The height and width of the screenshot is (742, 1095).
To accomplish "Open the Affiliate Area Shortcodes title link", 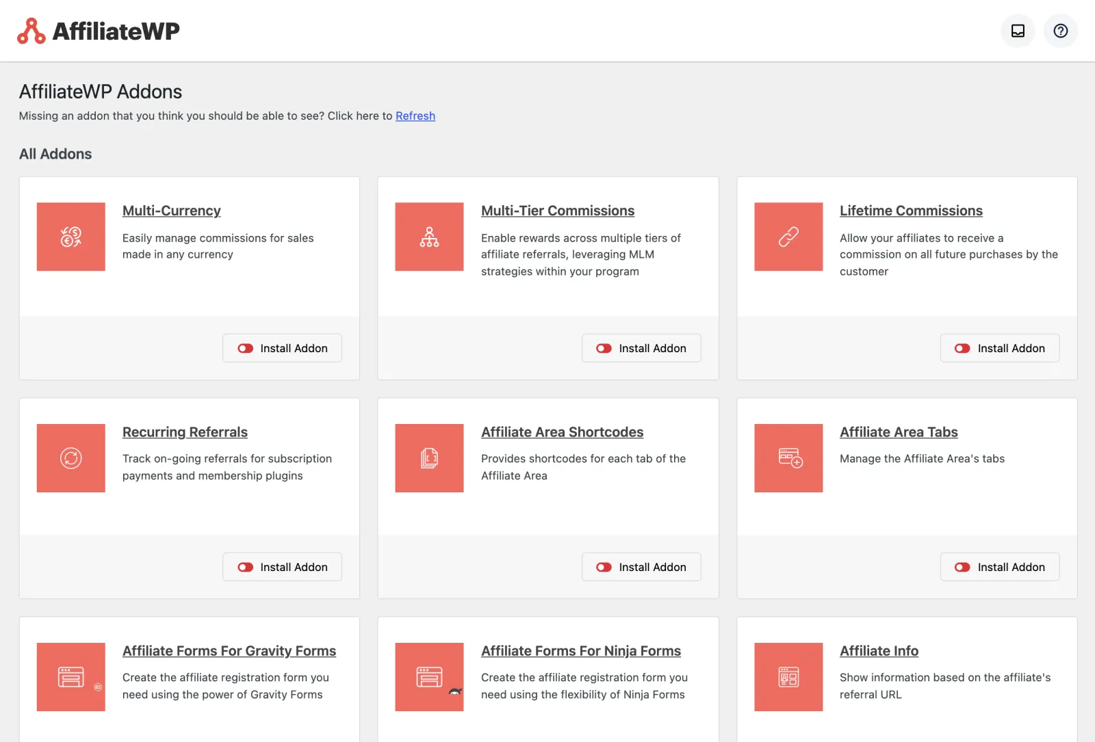I will point(563,432).
